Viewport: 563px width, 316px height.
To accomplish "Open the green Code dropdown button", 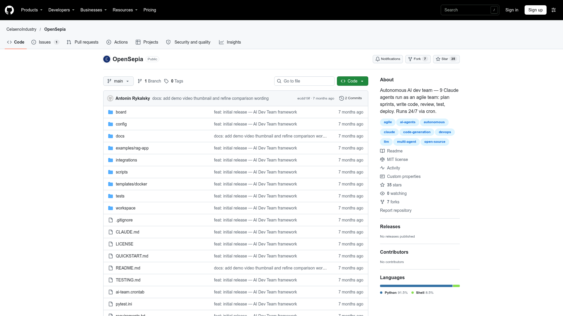I will point(352,81).
